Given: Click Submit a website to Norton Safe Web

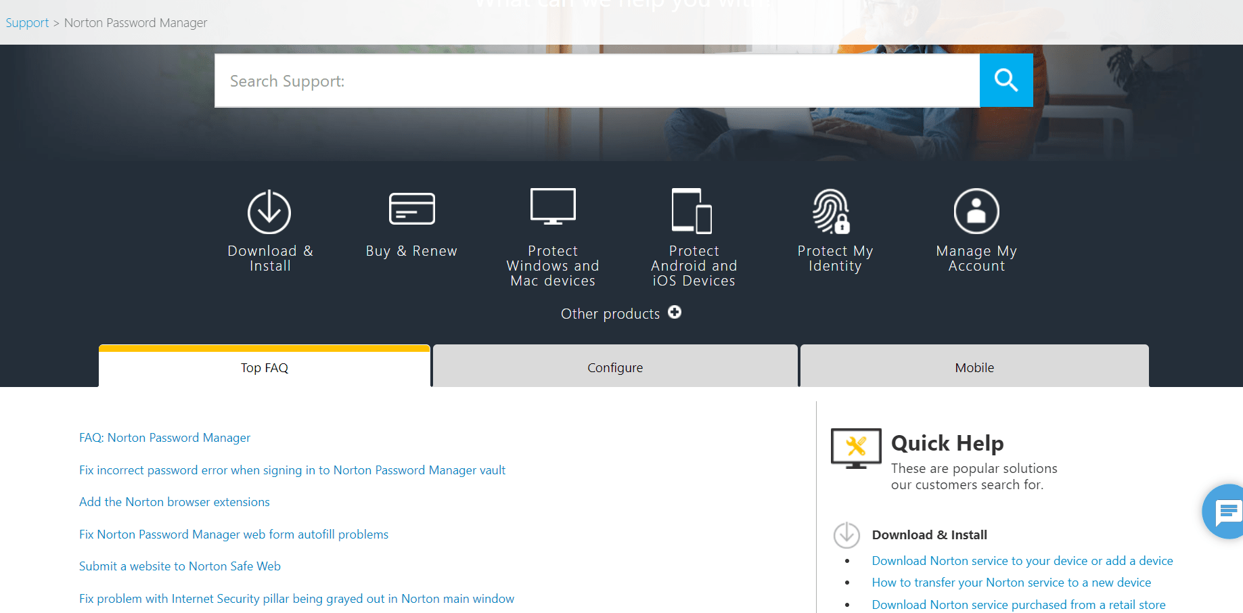Looking at the screenshot, I should [179, 566].
